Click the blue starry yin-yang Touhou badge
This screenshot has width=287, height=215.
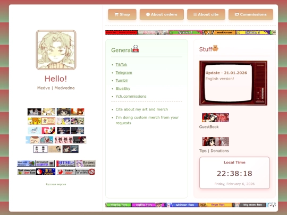[46, 172]
